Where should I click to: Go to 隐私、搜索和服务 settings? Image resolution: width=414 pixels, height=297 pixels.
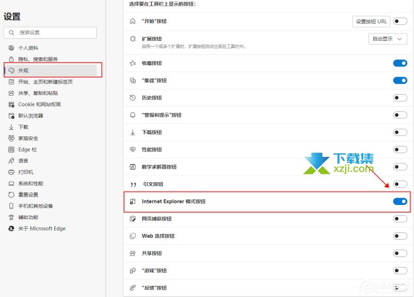[x=38, y=59]
